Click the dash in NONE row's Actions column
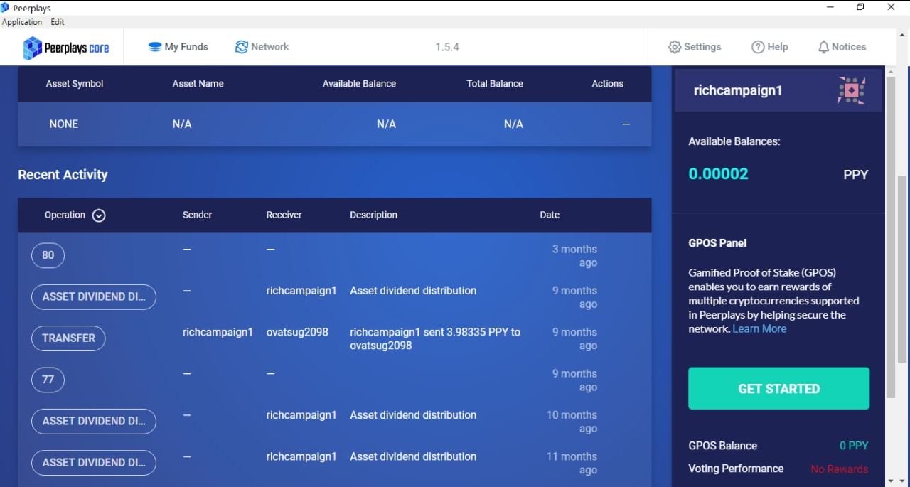Viewport: 910px width, 487px height. tap(626, 124)
